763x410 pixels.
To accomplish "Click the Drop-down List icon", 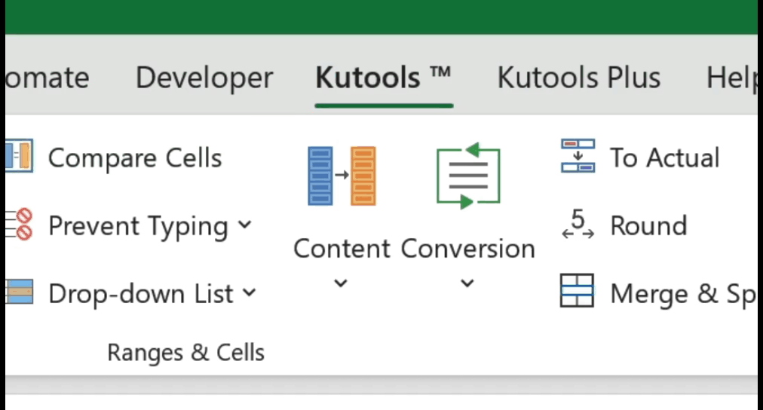I will (20, 292).
